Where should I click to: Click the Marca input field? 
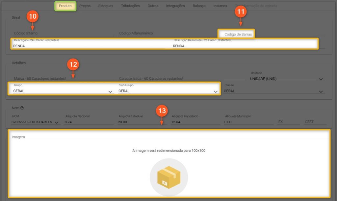coord(63,79)
